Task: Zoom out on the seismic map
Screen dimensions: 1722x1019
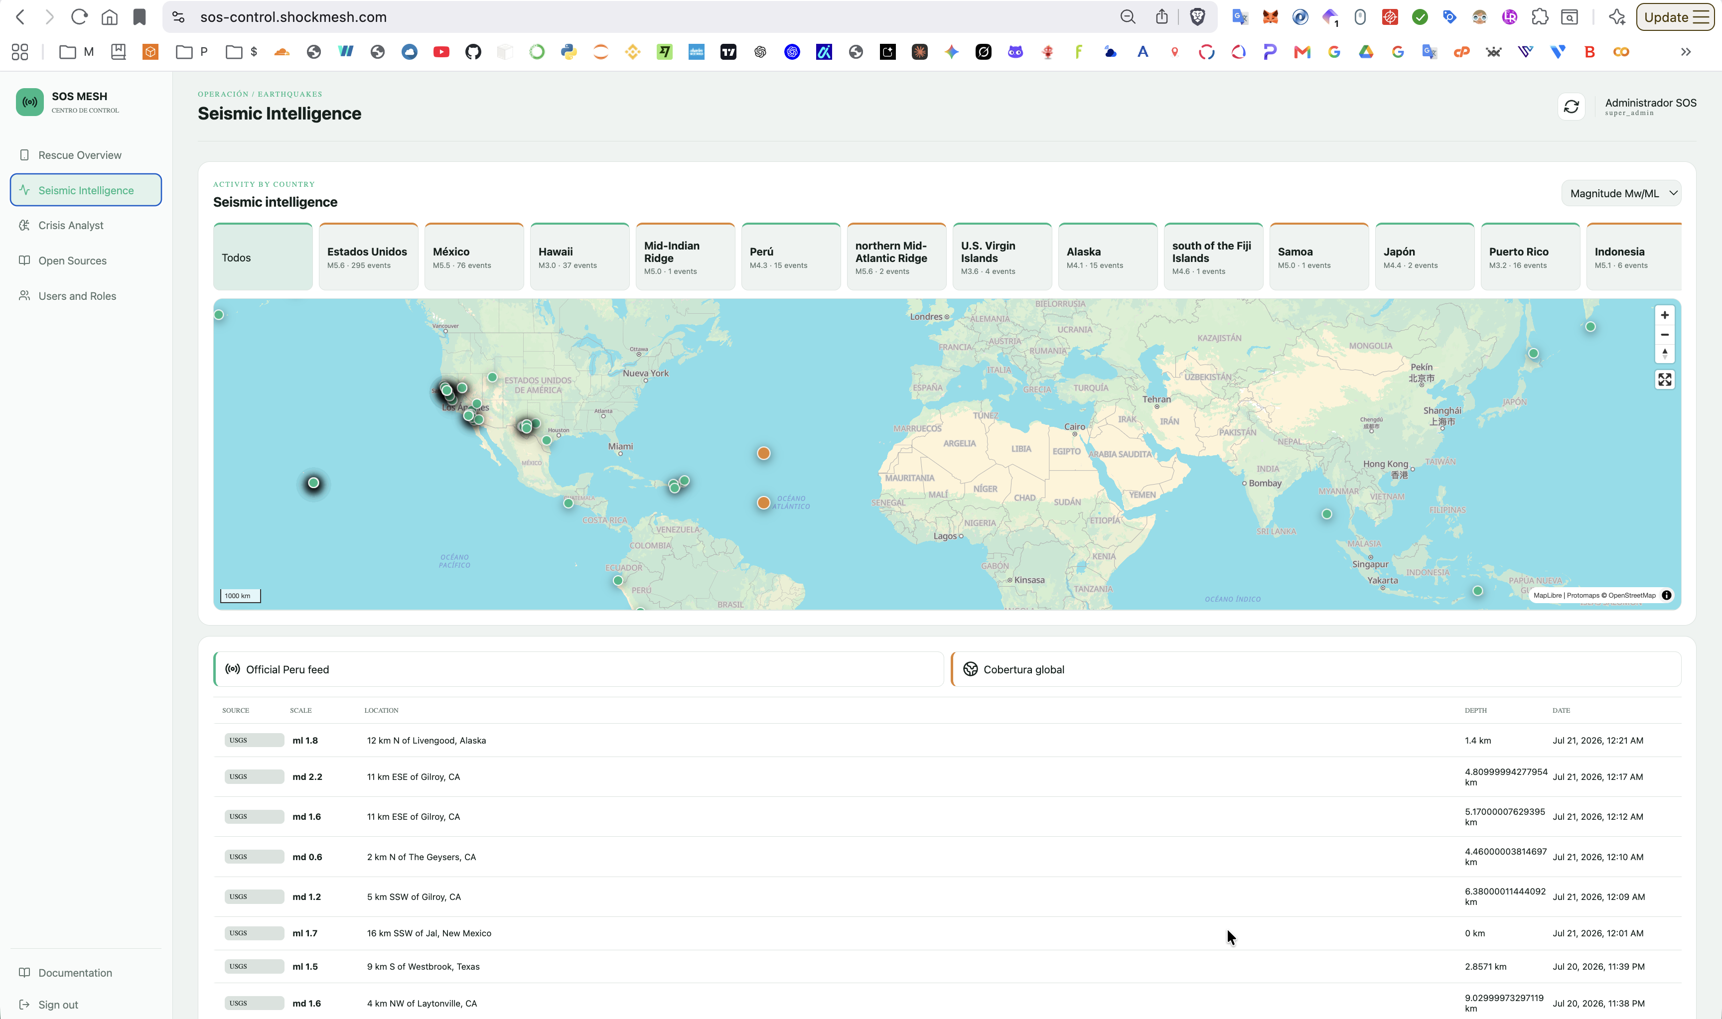Action: pos(1664,334)
